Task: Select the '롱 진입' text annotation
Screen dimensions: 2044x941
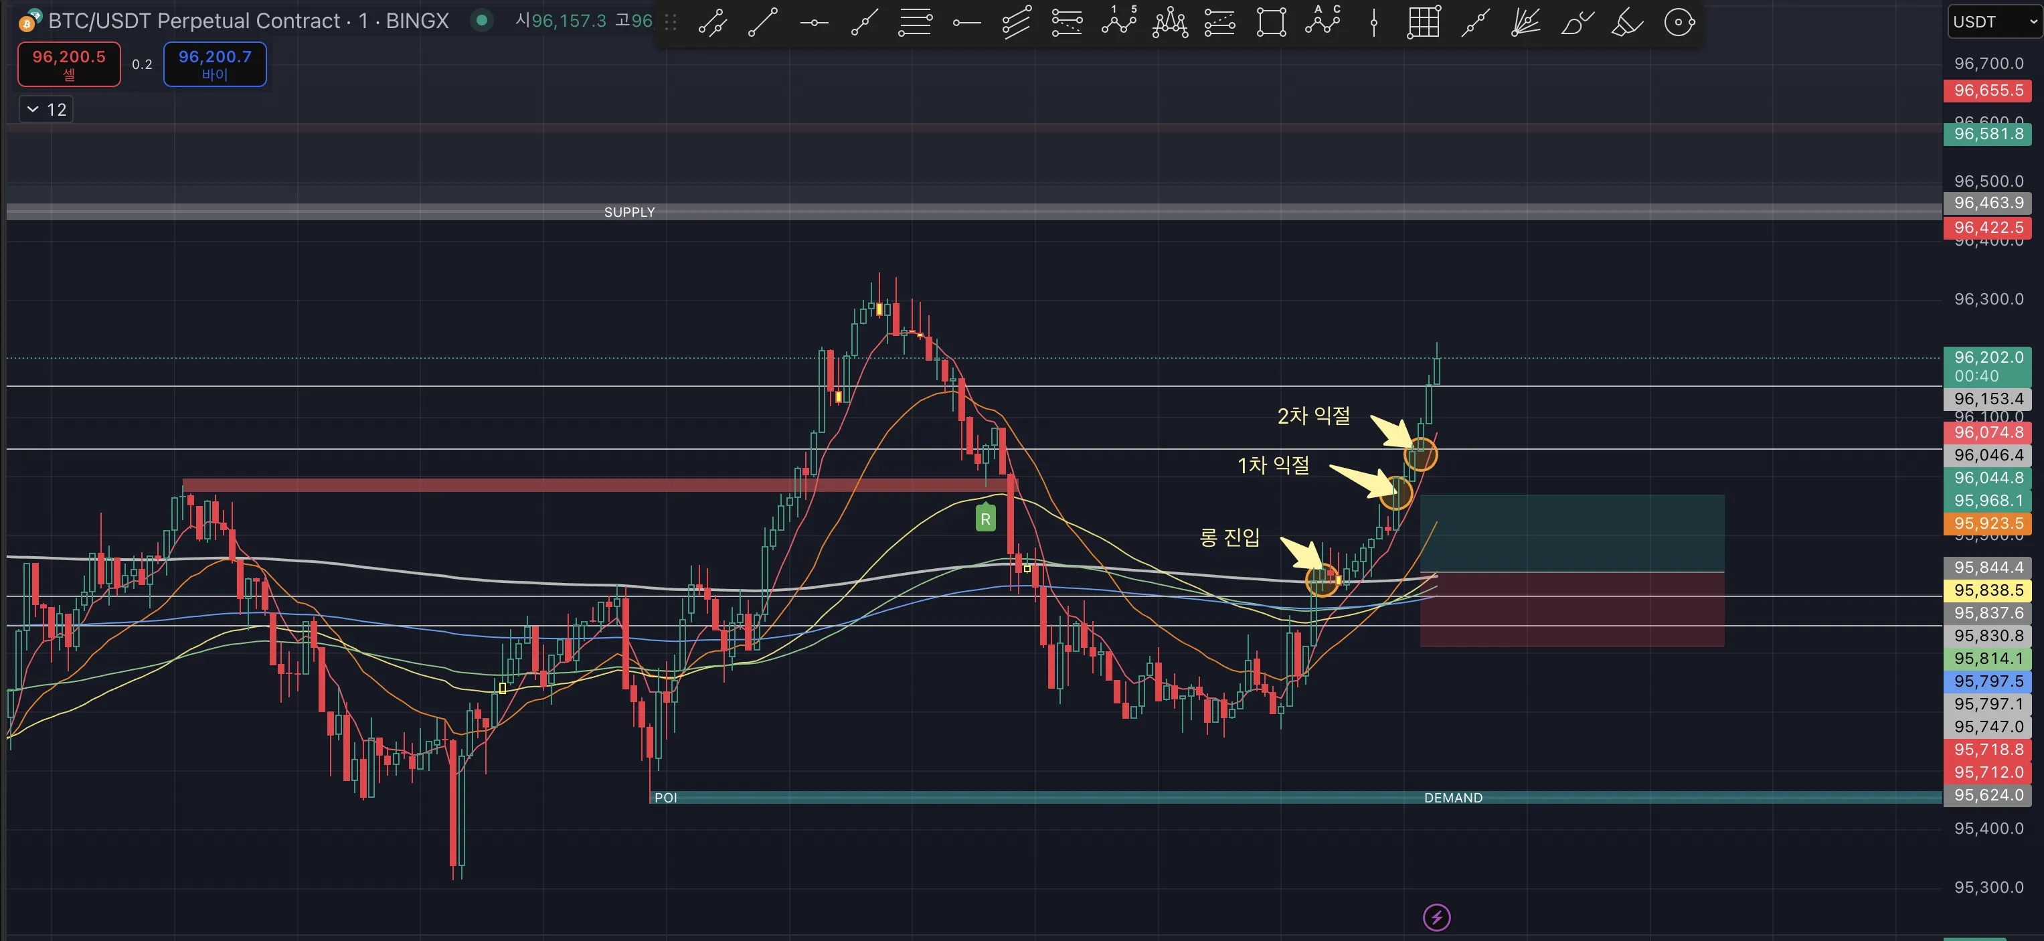Action: pos(1229,537)
